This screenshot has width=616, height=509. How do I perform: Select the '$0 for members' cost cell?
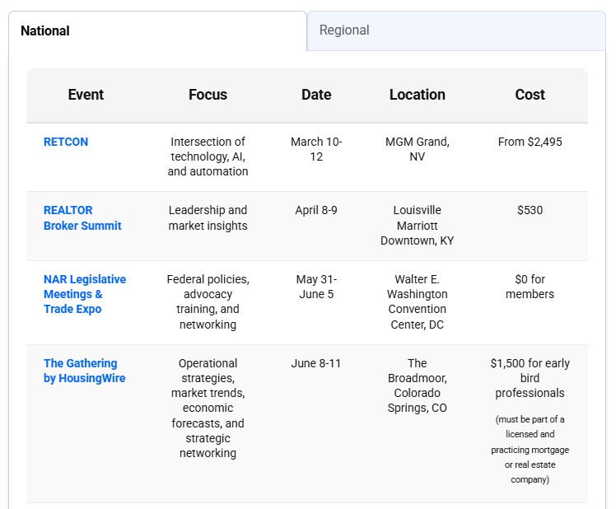(x=530, y=287)
